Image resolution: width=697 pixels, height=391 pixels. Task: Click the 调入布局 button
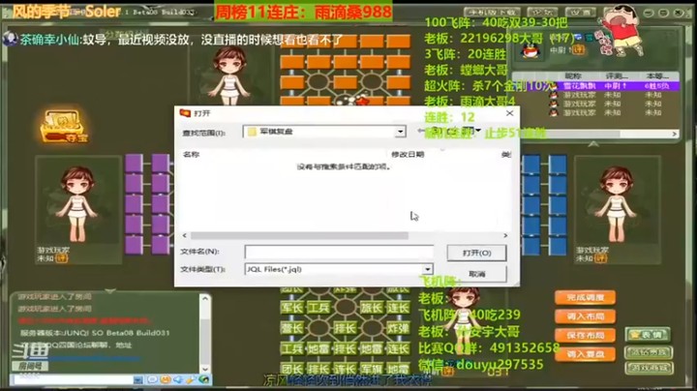[586, 316]
